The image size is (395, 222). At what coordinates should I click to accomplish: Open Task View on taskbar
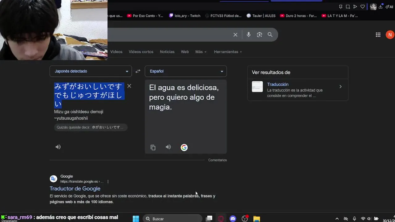209,219
